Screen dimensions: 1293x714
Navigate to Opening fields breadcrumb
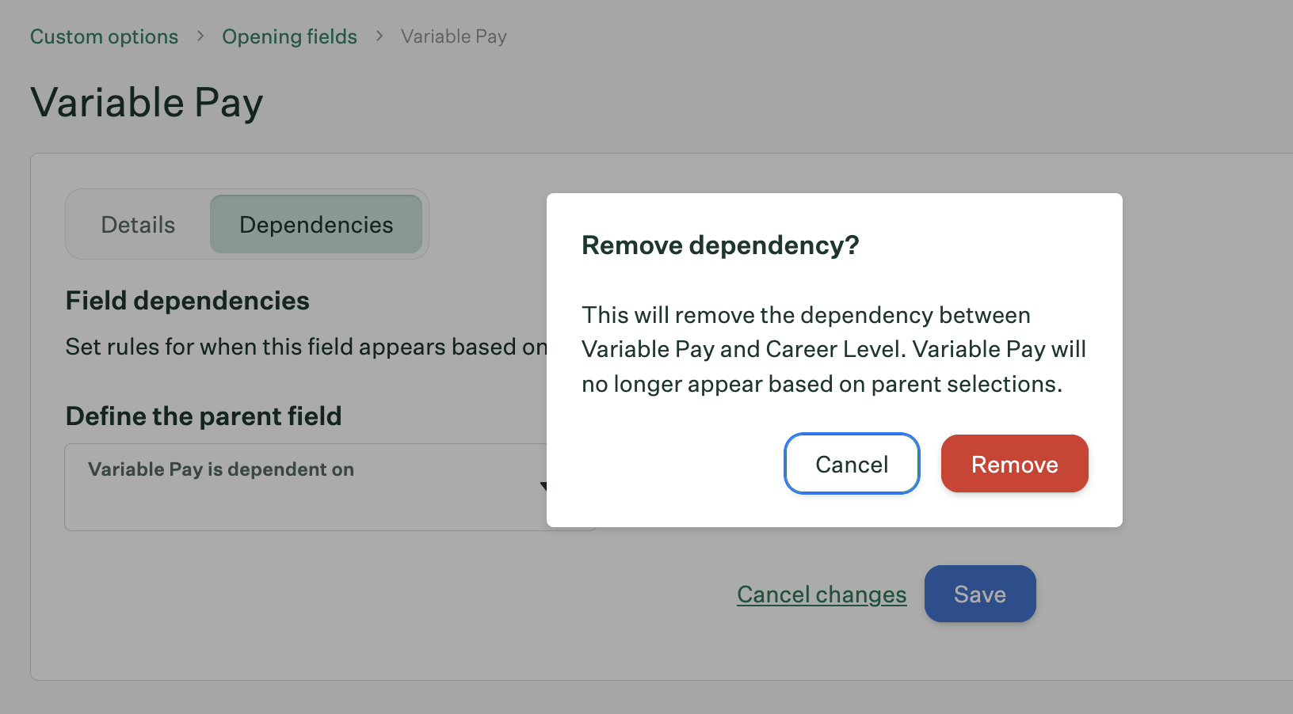[289, 36]
